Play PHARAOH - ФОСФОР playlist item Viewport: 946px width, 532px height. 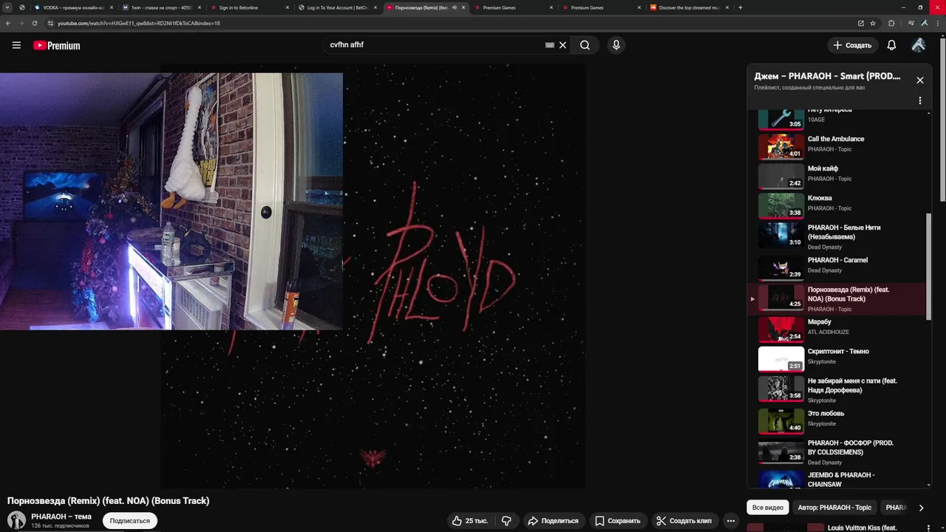coord(837,452)
